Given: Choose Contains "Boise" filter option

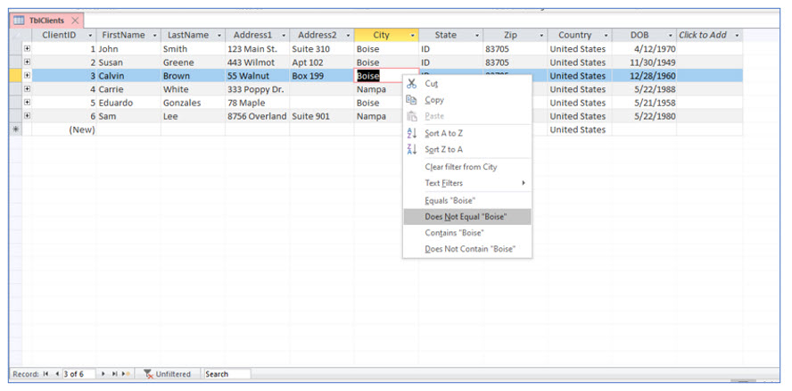Looking at the screenshot, I should click(x=467, y=233).
